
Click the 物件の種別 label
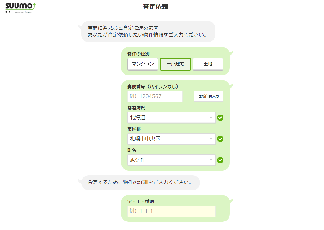138,54
